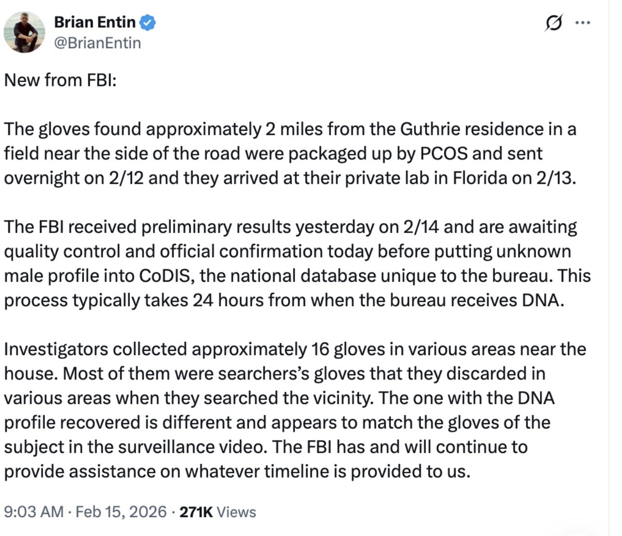This screenshot has width=622, height=536.
Task: Open the three-dot more options menu
Action: click(x=583, y=23)
